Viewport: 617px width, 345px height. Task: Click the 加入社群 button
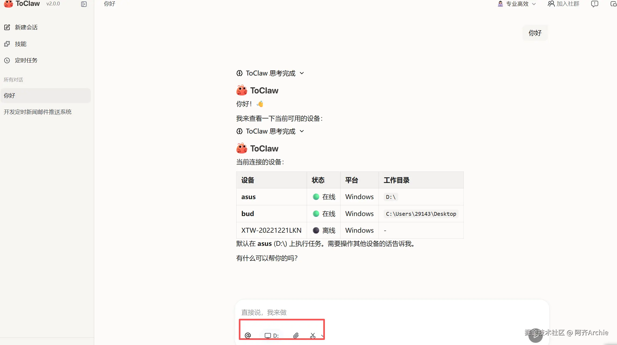tap(564, 4)
